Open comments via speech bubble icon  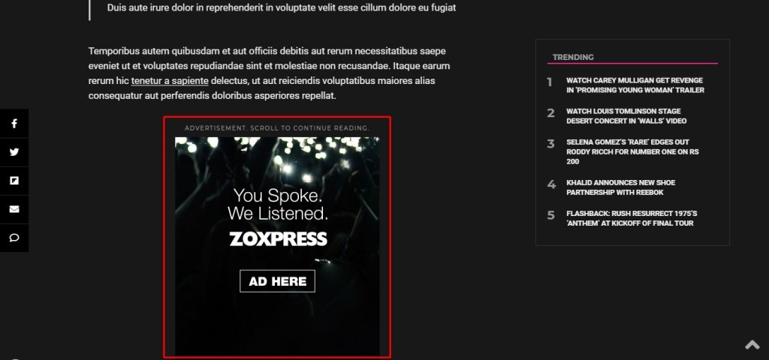pyautogui.click(x=14, y=238)
